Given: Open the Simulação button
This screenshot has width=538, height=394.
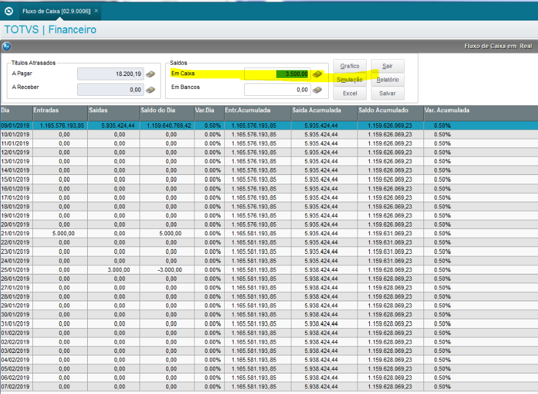Looking at the screenshot, I should pos(349,80).
